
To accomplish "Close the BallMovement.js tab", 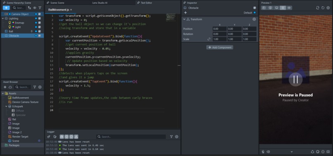I will (71, 10).
